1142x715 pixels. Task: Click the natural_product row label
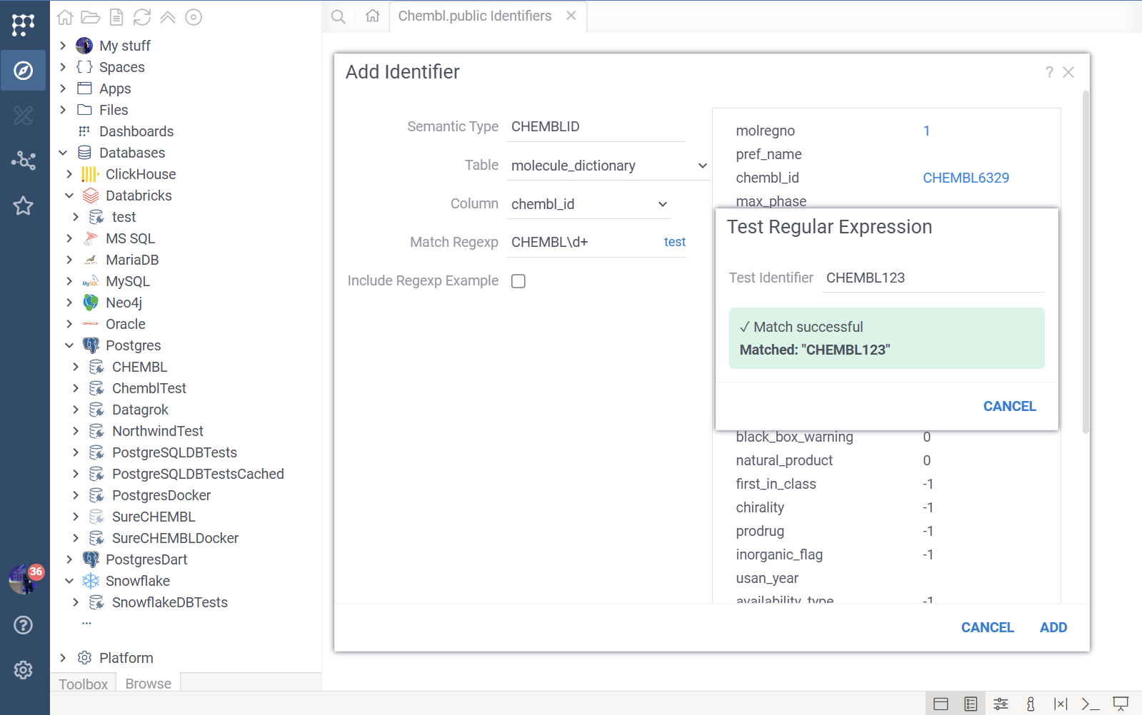coord(784,460)
